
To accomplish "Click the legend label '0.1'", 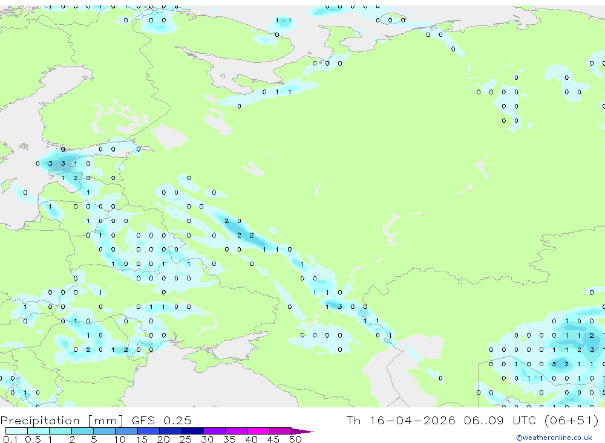I will pos(10,439).
